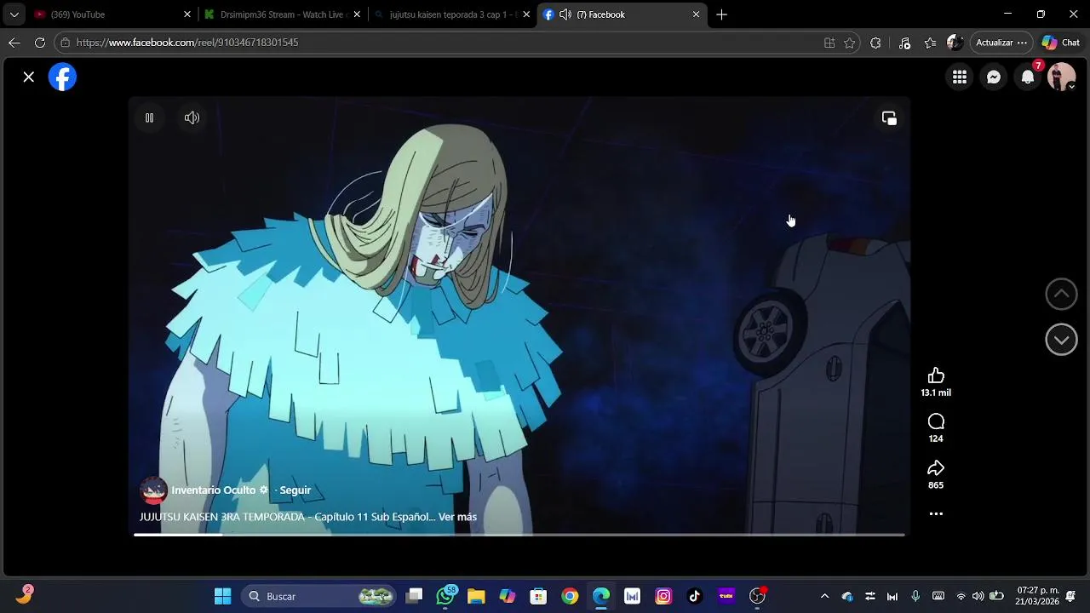The width and height of the screenshot is (1090, 613).
Task: Select the active Facebook tab
Action: [x=622, y=14]
